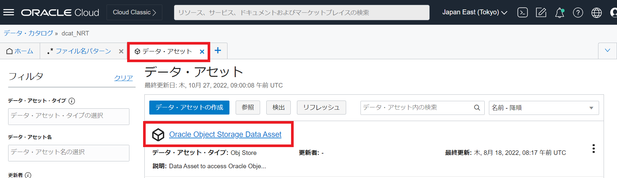617x178 pixels.
Task: Open the help question mark icon
Action: (x=578, y=13)
